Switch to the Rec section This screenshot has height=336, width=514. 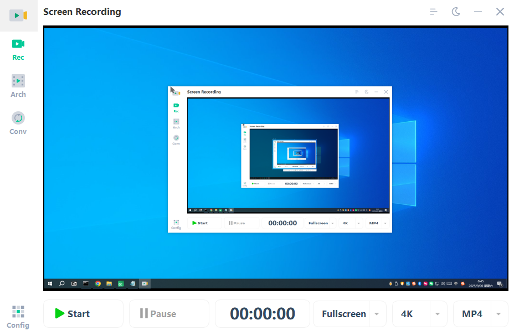click(x=18, y=49)
